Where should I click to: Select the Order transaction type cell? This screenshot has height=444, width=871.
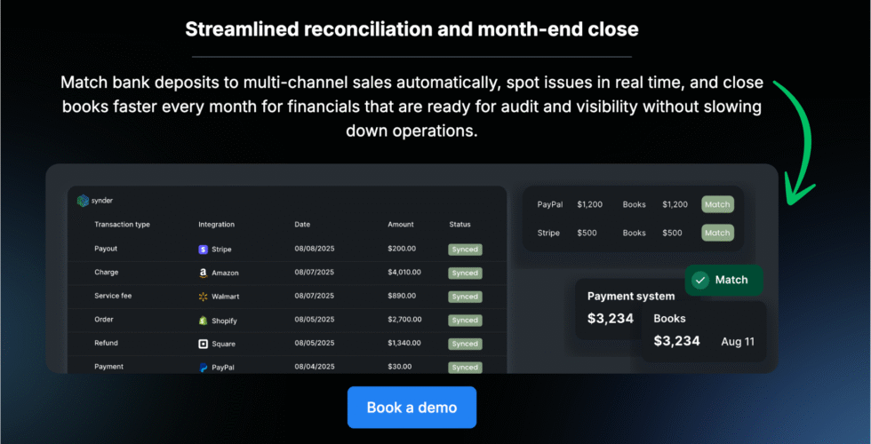click(x=104, y=320)
